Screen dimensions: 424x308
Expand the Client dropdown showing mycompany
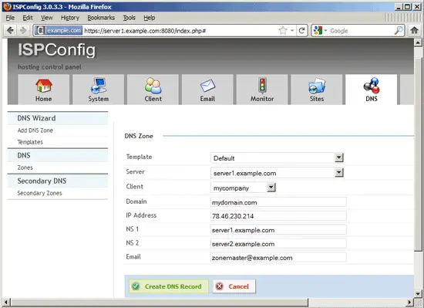point(271,188)
